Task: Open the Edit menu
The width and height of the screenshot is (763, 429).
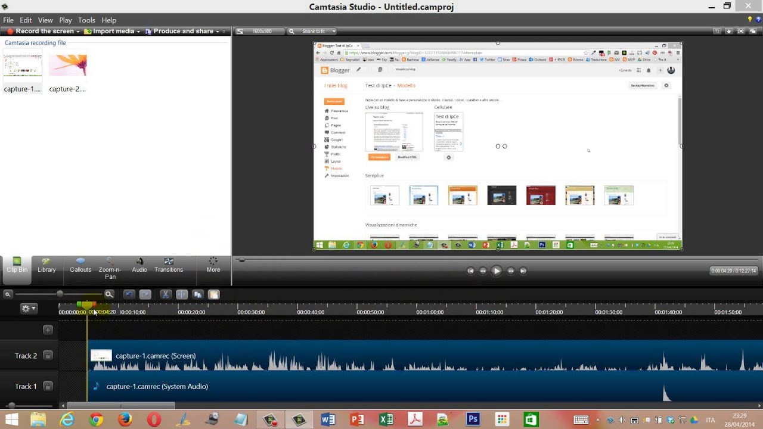Action: coord(26,20)
